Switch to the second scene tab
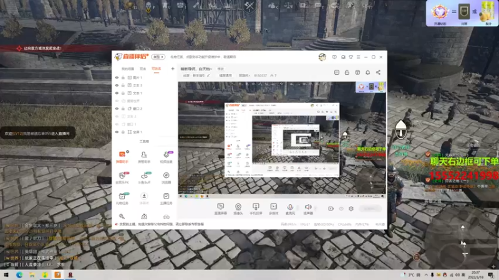The image size is (499, 280). (x=143, y=69)
